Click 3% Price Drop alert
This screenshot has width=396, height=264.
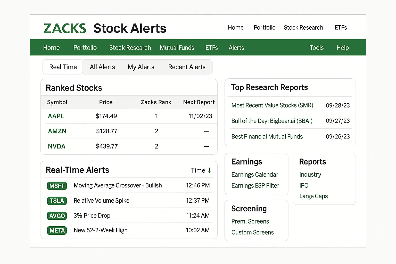coord(92,216)
